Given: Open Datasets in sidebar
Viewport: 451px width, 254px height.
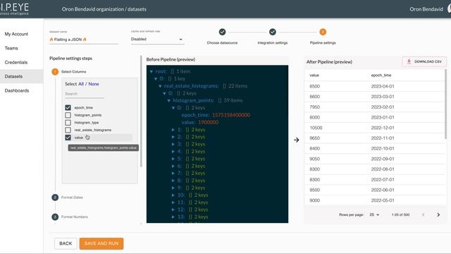Looking at the screenshot, I should pyautogui.click(x=22, y=76).
